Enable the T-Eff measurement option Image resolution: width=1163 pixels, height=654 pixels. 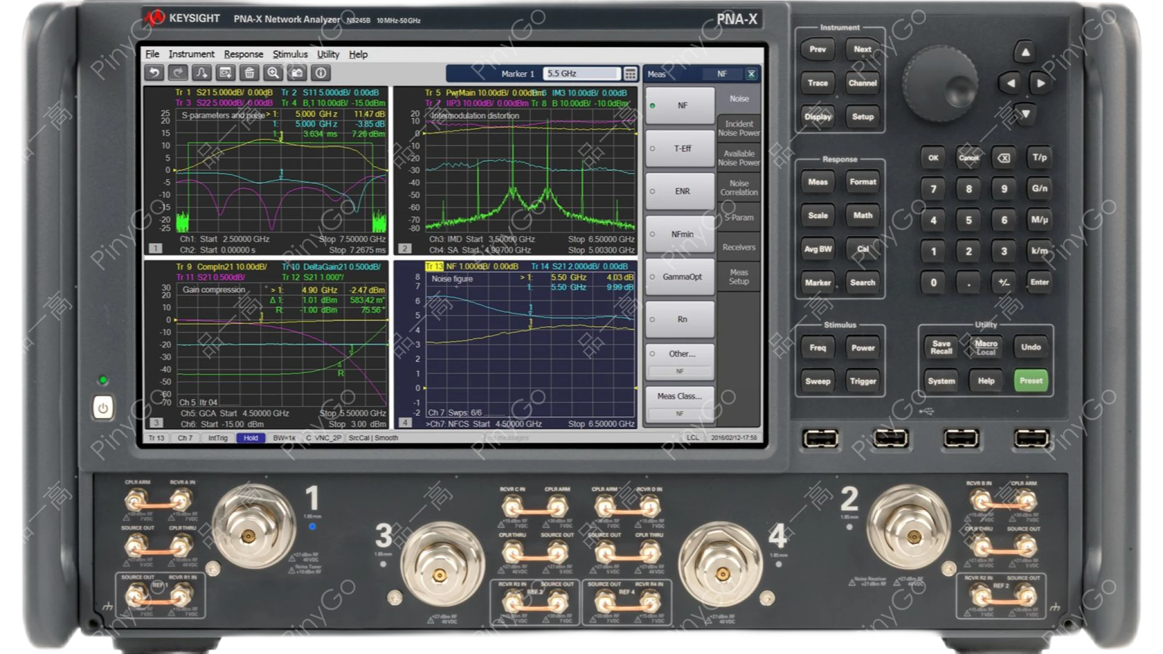coord(679,148)
